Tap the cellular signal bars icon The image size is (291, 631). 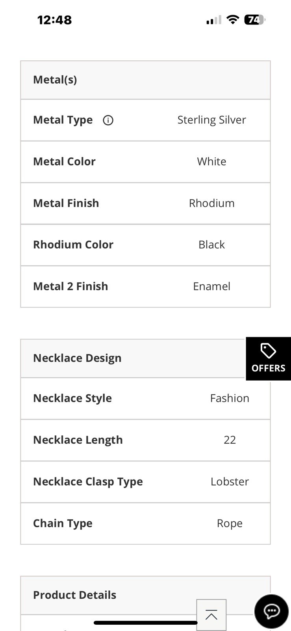[214, 20]
